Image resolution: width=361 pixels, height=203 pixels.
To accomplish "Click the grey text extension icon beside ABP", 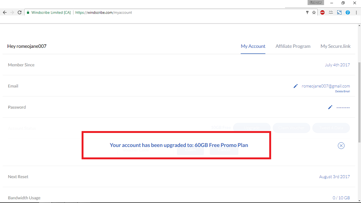I will click(x=331, y=12).
